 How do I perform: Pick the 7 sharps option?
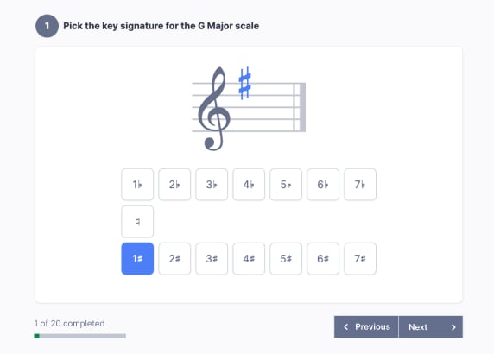tap(360, 258)
